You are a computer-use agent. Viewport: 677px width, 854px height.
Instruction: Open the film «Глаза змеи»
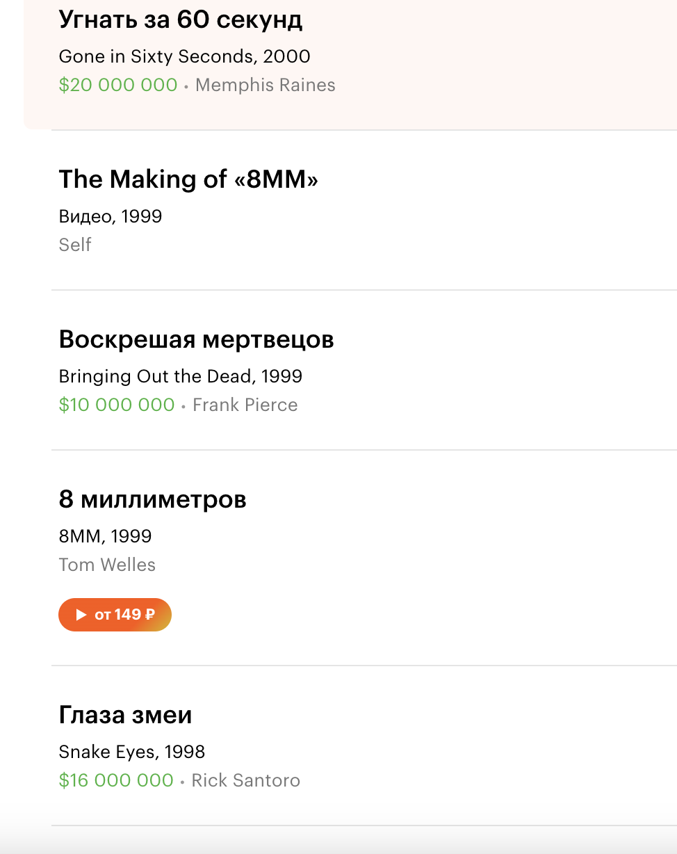(x=125, y=715)
